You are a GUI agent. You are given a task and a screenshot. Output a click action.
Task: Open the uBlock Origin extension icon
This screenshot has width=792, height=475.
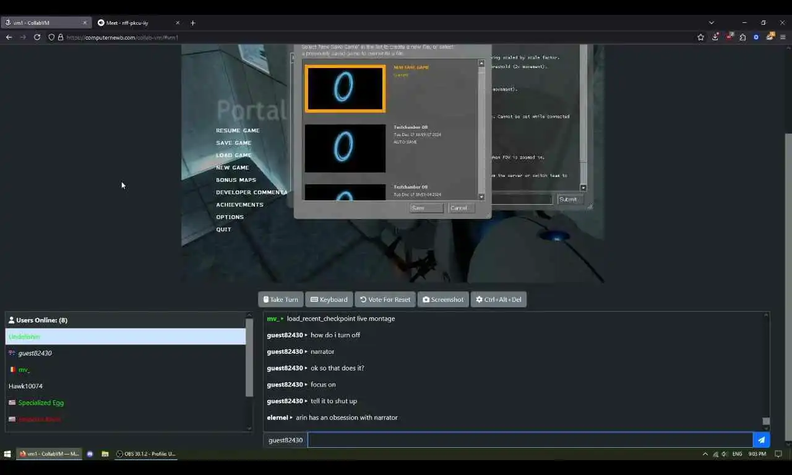[730, 37]
